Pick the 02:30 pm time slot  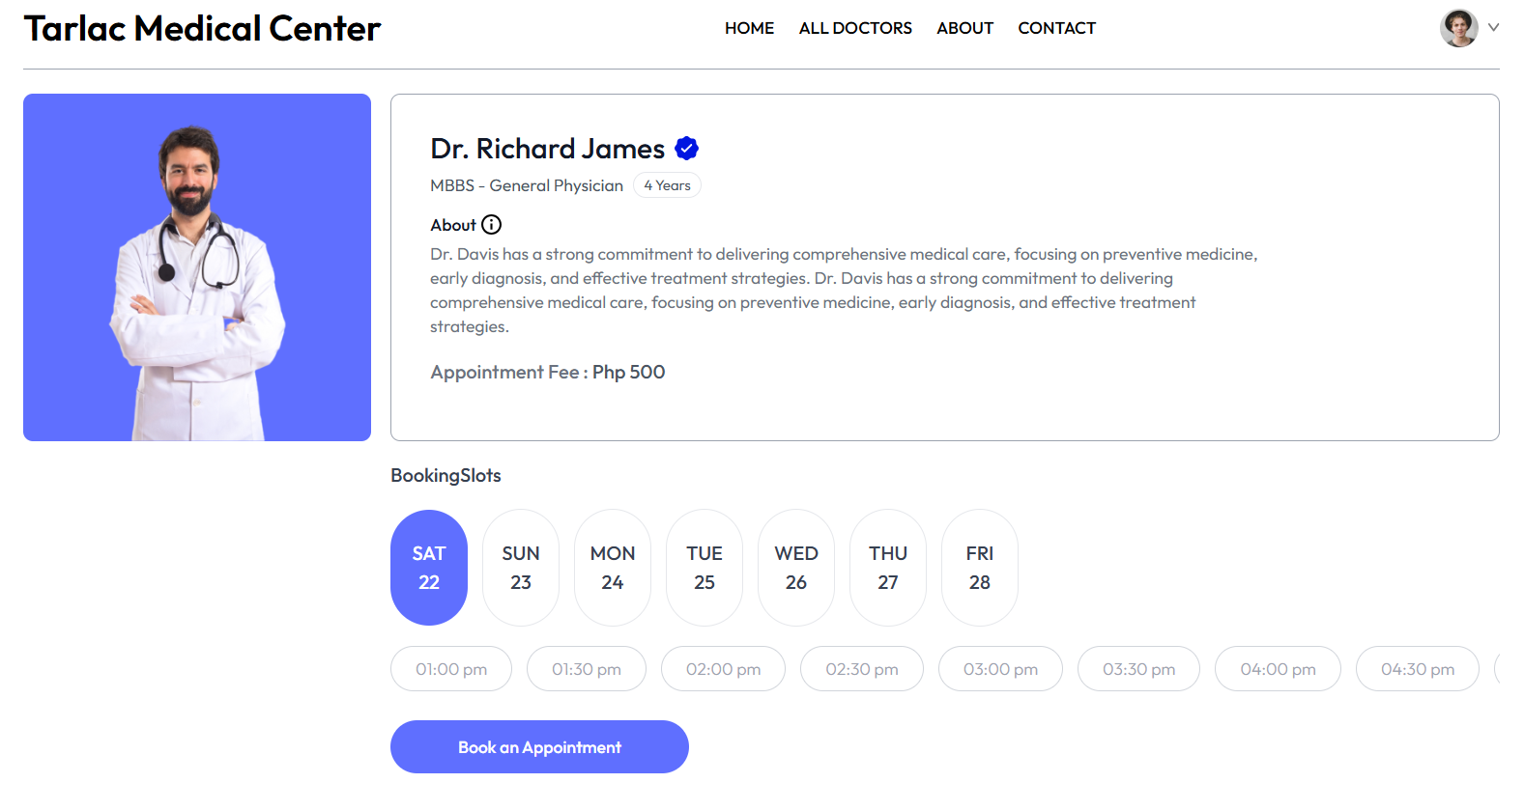point(861,669)
